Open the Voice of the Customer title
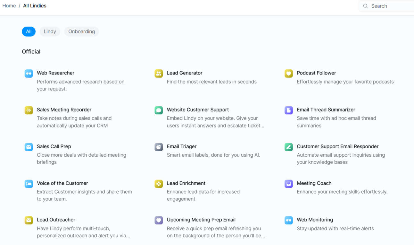This screenshot has width=414, height=245. 62,183
